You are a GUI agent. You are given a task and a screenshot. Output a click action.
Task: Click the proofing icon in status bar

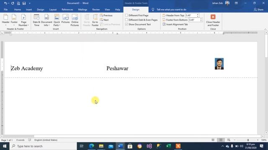click(30, 140)
